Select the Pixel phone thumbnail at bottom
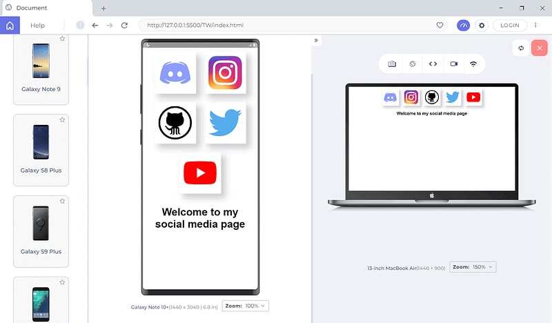This screenshot has width=552, height=323. click(41, 304)
